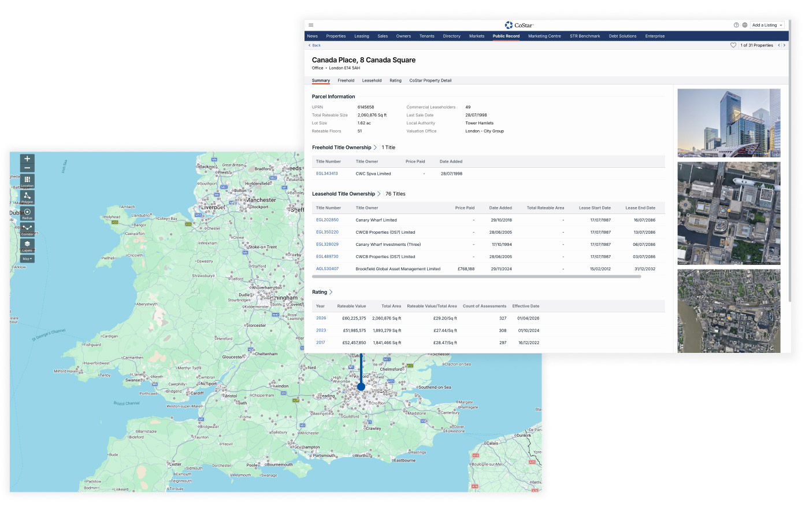Open the STR Benchmark menu
This screenshot has height=505, width=809.
pos(585,36)
